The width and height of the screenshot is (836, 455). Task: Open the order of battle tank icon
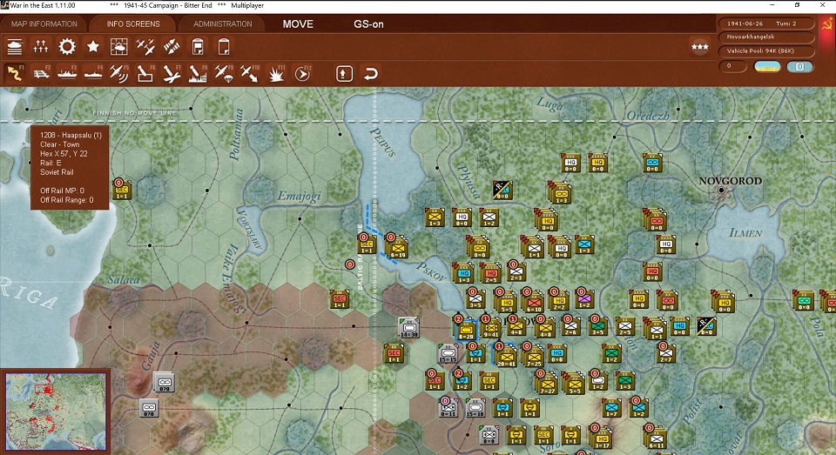tap(15, 47)
